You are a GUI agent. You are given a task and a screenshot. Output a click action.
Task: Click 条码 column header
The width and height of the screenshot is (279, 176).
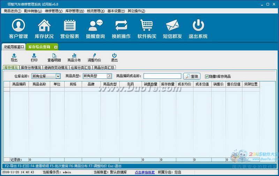[x=130, y=84]
